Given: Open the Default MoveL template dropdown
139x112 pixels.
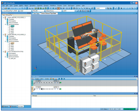Looking at the screenshot, I should click(x=62, y=11).
